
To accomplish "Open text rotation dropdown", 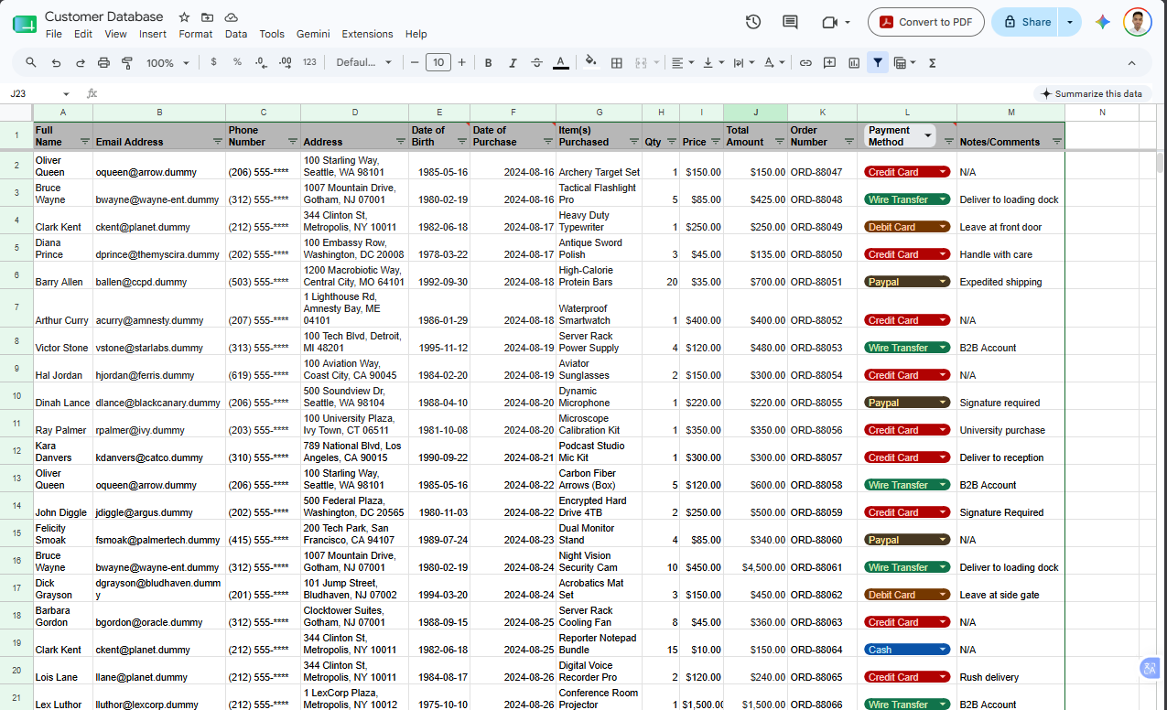I will (773, 62).
